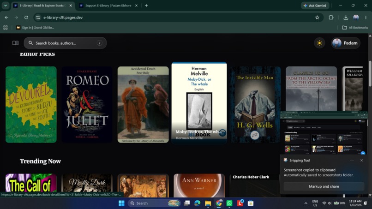Screen dimensions: 372x209
Task: Open Chrome three-dot menu
Action: point(366,18)
